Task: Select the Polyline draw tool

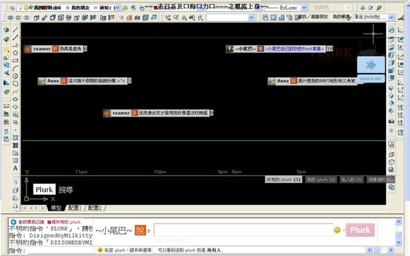Action: 16,45
